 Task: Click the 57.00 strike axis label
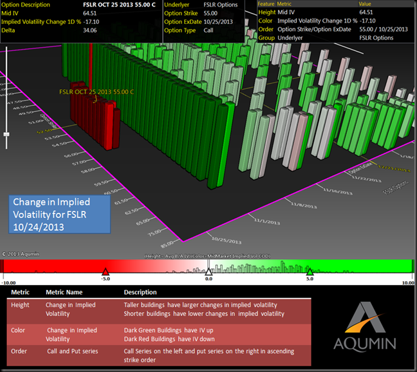(79, 162)
